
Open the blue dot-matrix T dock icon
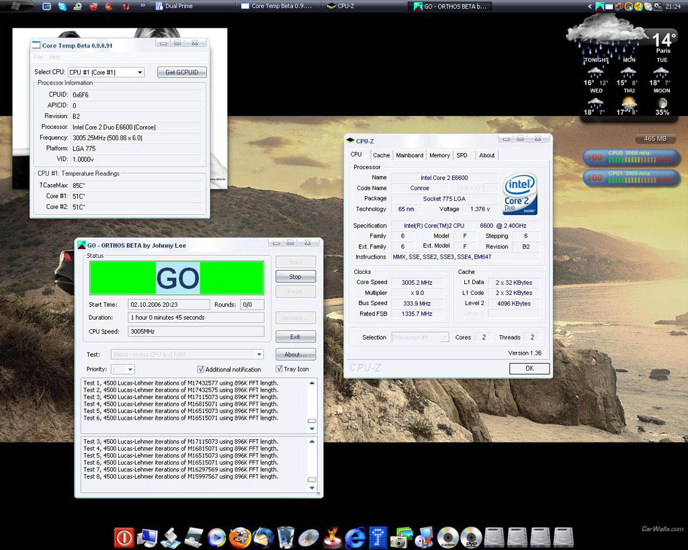[378, 537]
